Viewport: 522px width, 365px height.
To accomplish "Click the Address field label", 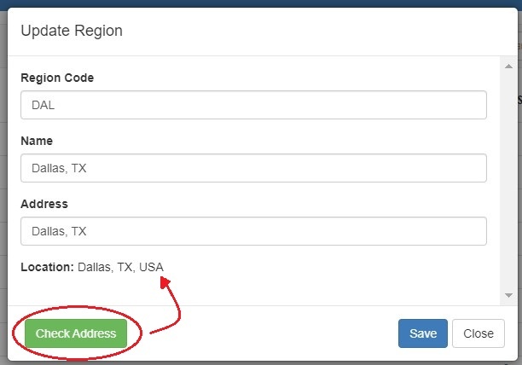I will [x=44, y=204].
